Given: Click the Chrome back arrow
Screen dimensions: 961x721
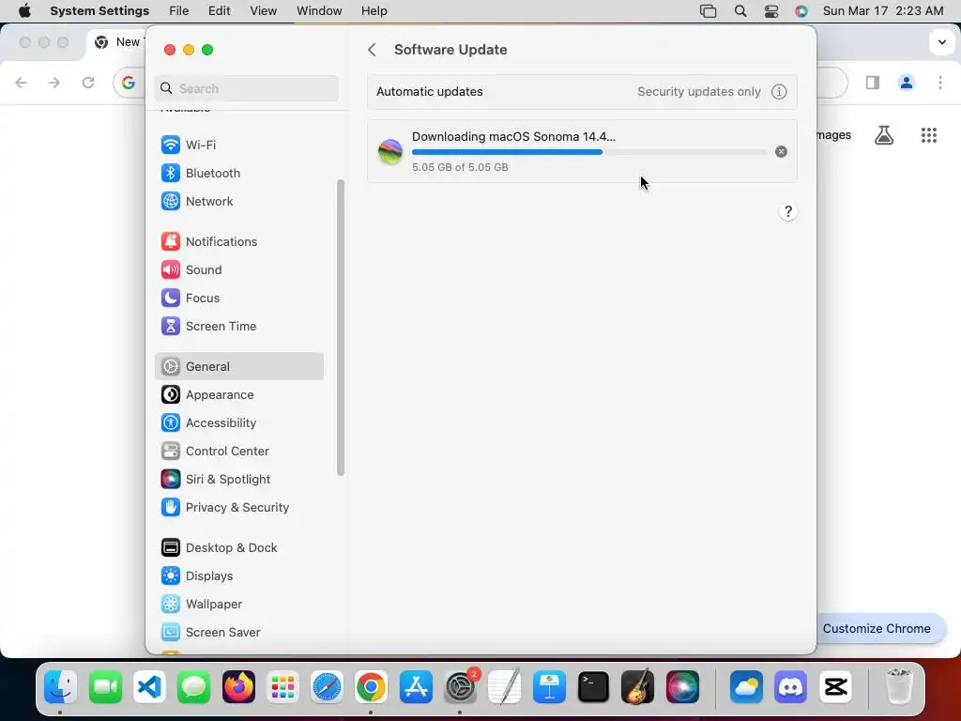Looking at the screenshot, I should tap(21, 83).
